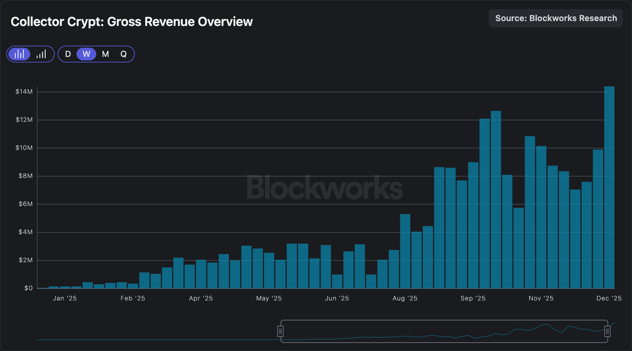Set the interval to Daily (D)
This screenshot has height=351, width=632.
coord(68,54)
